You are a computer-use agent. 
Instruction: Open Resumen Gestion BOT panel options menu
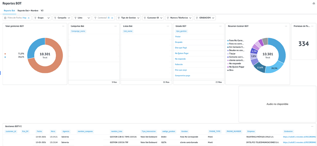tap(286, 26)
